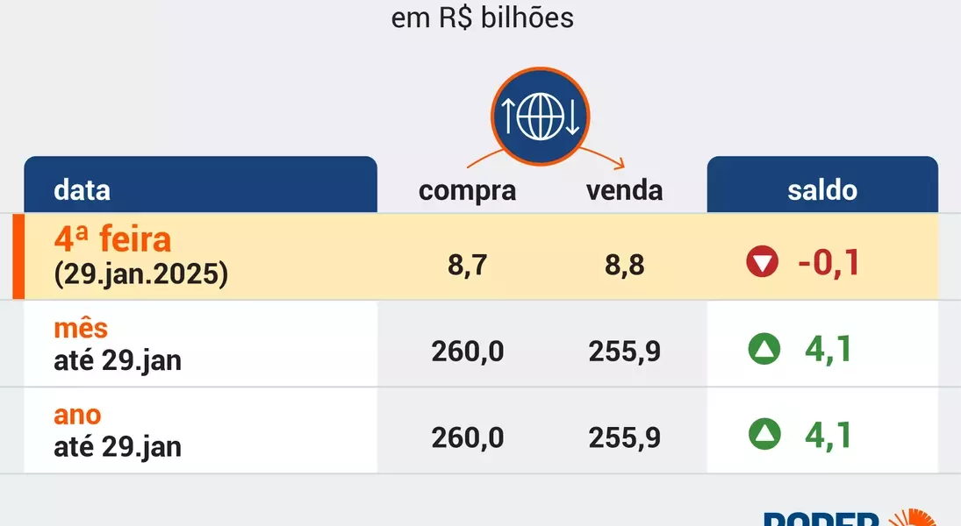Click the -0,1 saldo value
The width and height of the screenshot is (961, 526).
click(x=828, y=262)
